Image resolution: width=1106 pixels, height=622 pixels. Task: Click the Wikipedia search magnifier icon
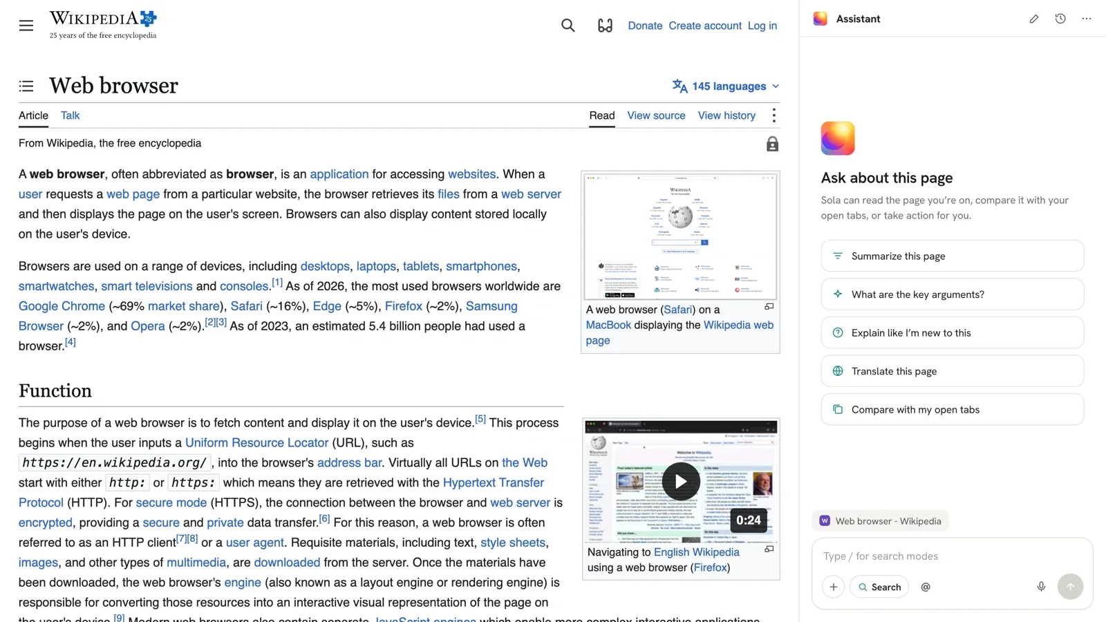[568, 26]
